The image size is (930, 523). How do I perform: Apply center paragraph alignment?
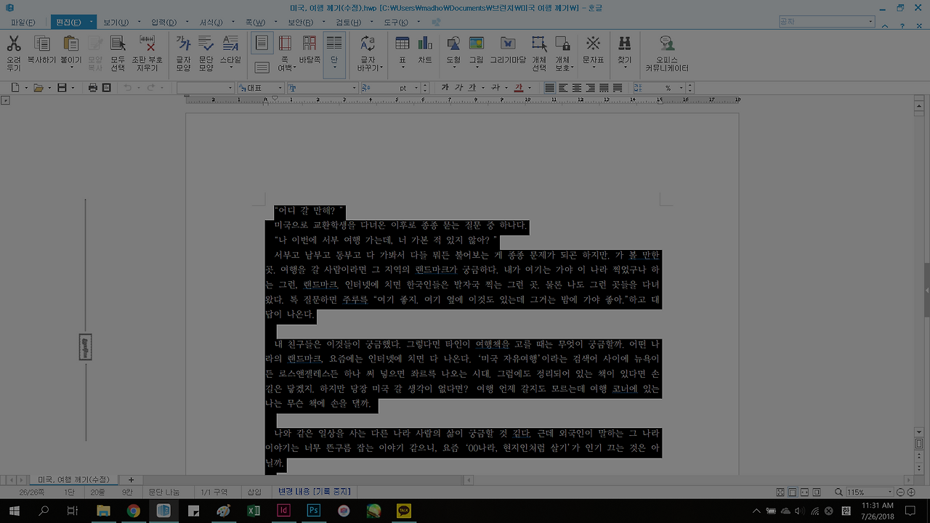[577, 88]
